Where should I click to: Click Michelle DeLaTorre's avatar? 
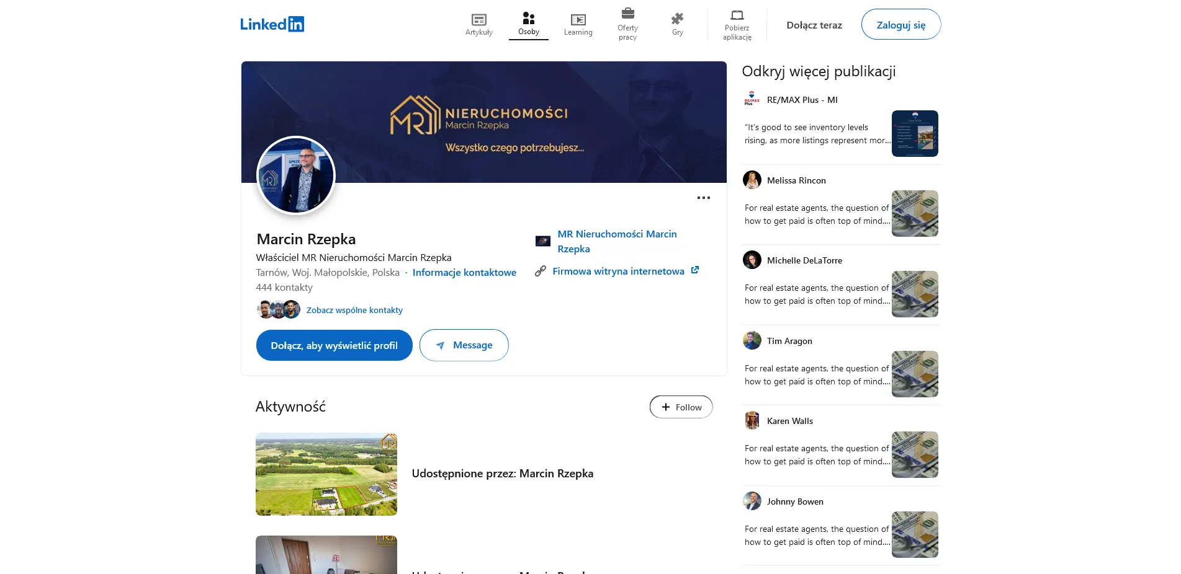pos(752,260)
